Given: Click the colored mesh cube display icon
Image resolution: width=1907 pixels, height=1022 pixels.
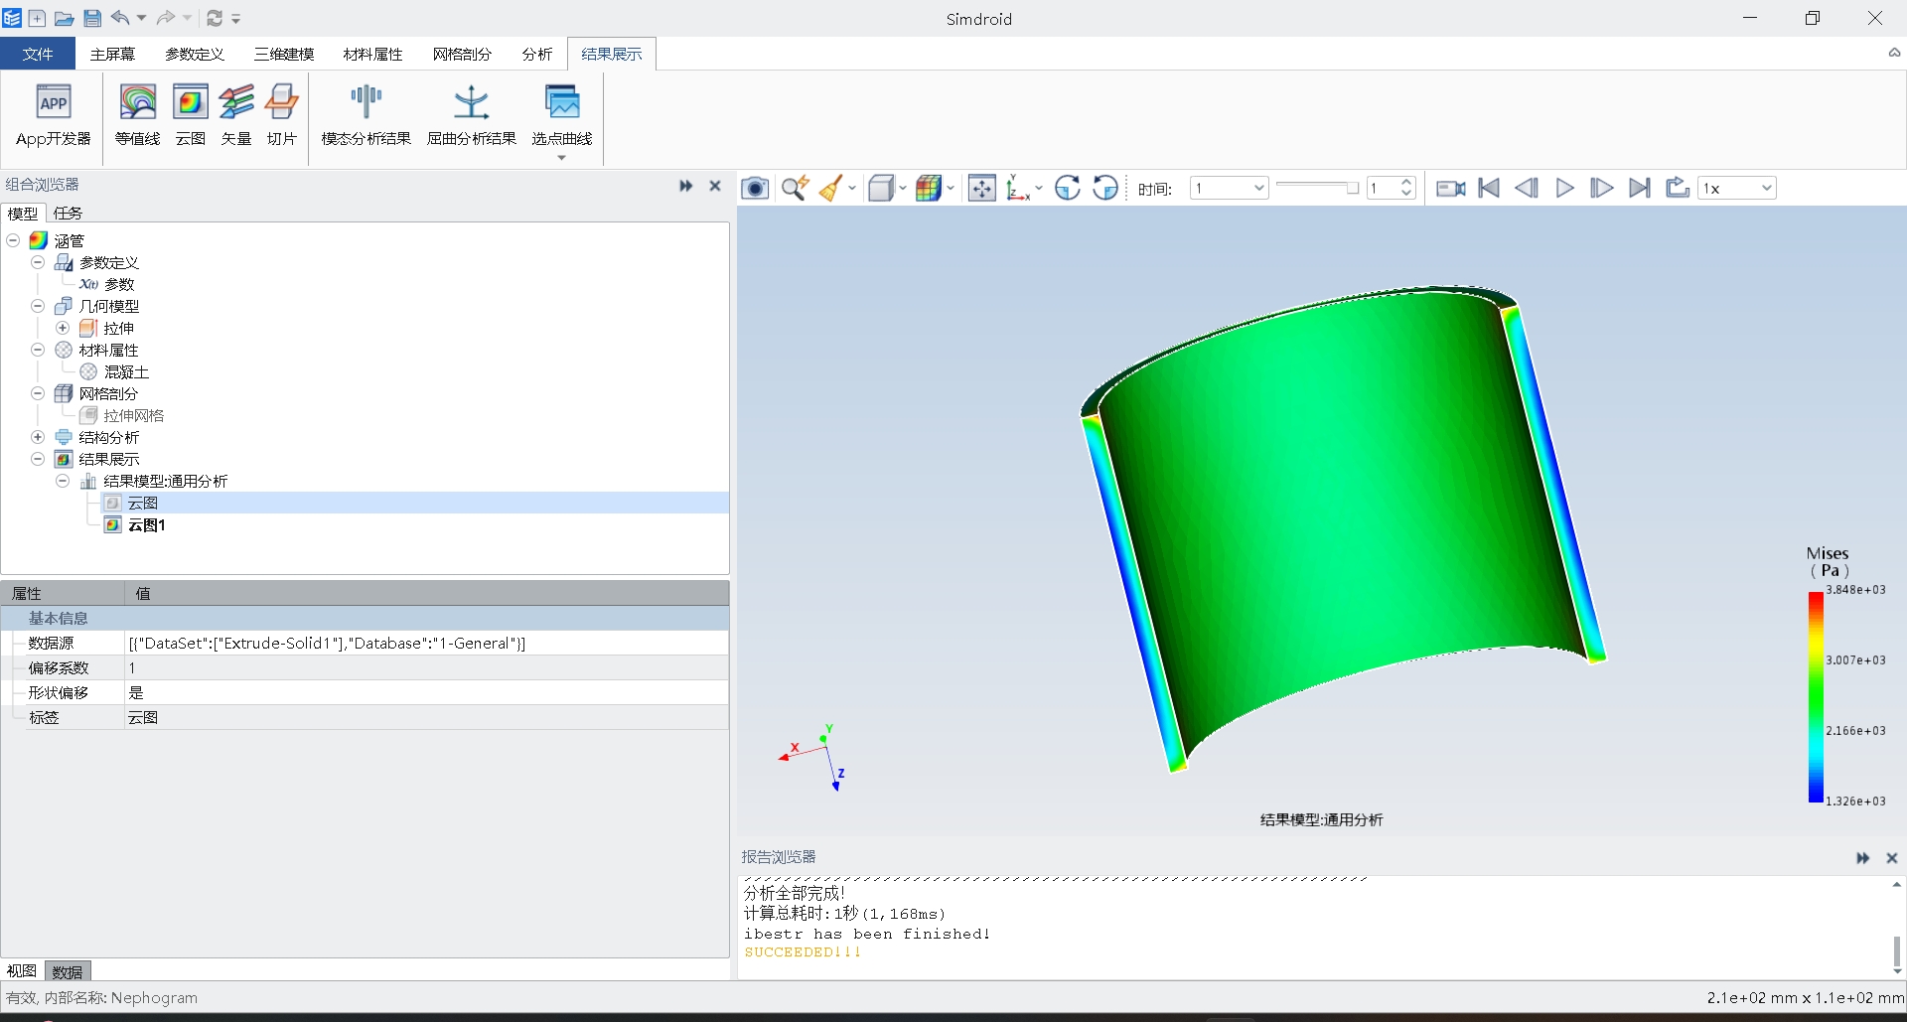Looking at the screenshot, I should [928, 188].
